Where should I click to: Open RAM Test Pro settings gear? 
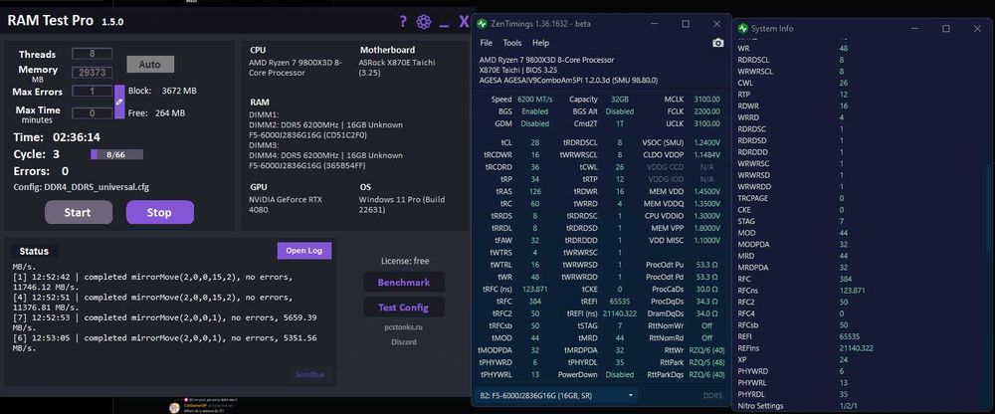(423, 22)
